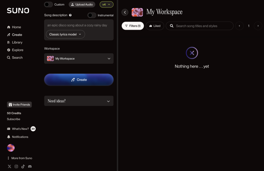The width and height of the screenshot is (264, 171).
Task: Open the Create page in sidebar
Action: [x=15, y=35]
